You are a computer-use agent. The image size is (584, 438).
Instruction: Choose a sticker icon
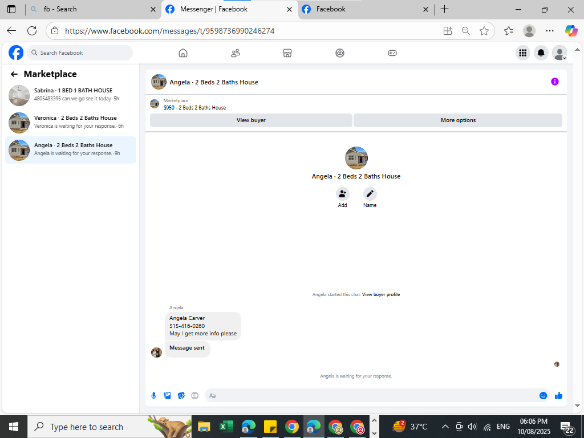pyautogui.click(x=181, y=396)
